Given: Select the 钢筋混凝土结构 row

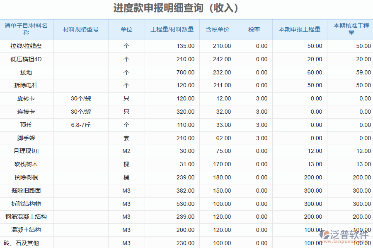Looking at the screenshot, I should click(27, 217).
